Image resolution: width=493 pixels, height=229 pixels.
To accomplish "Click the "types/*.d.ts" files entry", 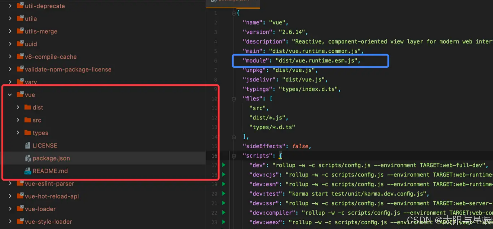I will pos(272,127).
